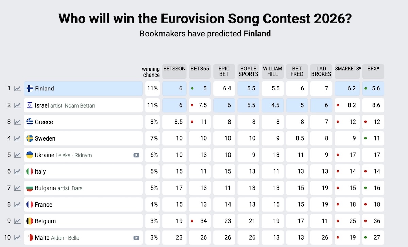This screenshot has height=247, width=408.
Task: Open the trend chart icon beside France
Action: click(17, 204)
